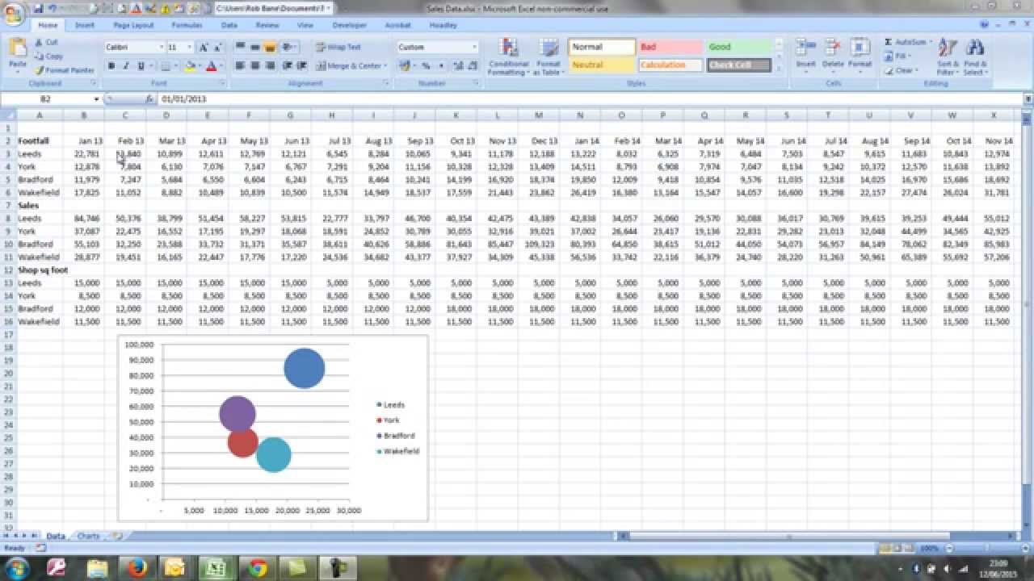Open the font size dropdown showing 11
This screenshot has height=581, width=1034.
pos(190,47)
